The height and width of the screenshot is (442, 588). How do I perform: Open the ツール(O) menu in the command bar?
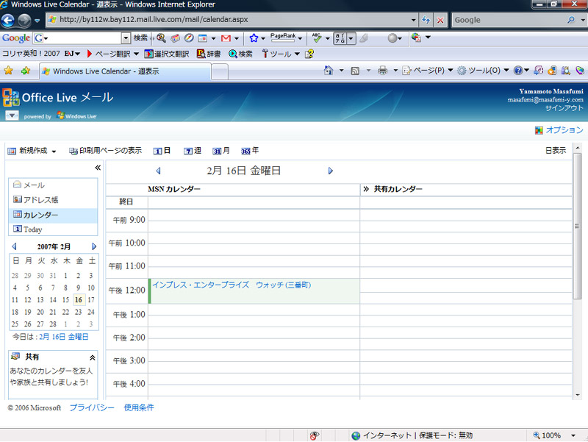point(484,71)
